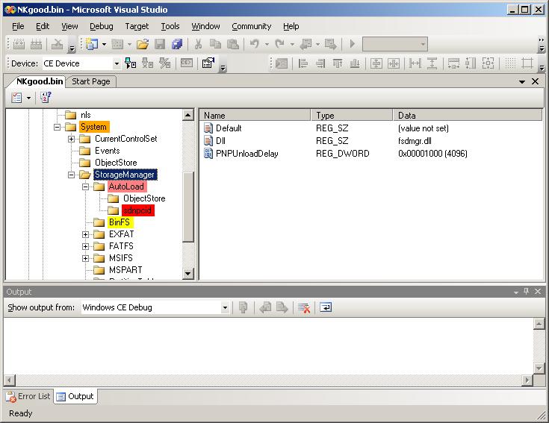Click the Type column header

[352, 116]
